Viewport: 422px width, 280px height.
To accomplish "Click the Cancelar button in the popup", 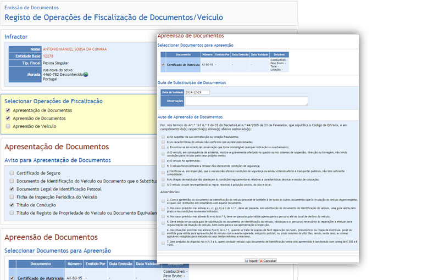I will [x=268, y=261].
